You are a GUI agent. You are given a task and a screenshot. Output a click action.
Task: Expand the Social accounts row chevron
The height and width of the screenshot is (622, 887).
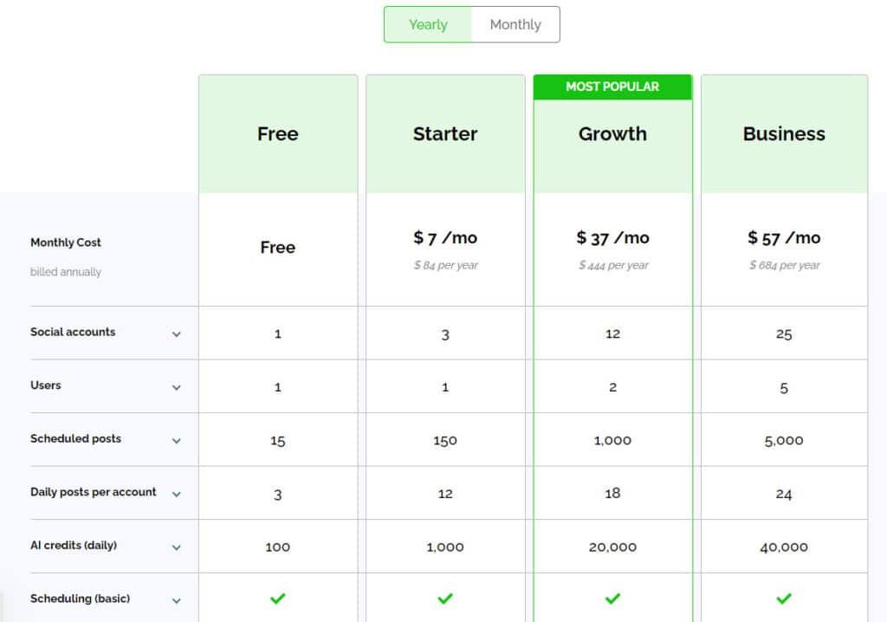pos(177,334)
